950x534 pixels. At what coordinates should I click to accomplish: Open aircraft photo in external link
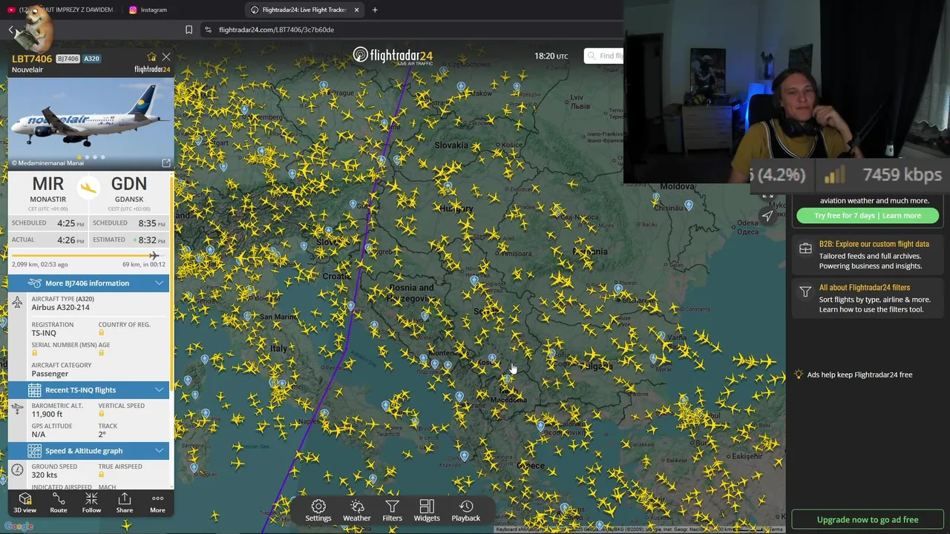click(166, 163)
